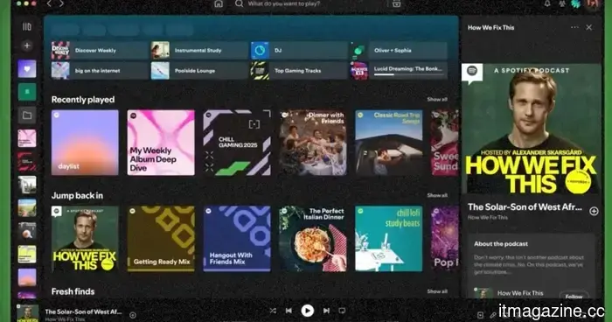Open chill lofi study beats card
Screen dimensions: 612x322
tap(389, 239)
